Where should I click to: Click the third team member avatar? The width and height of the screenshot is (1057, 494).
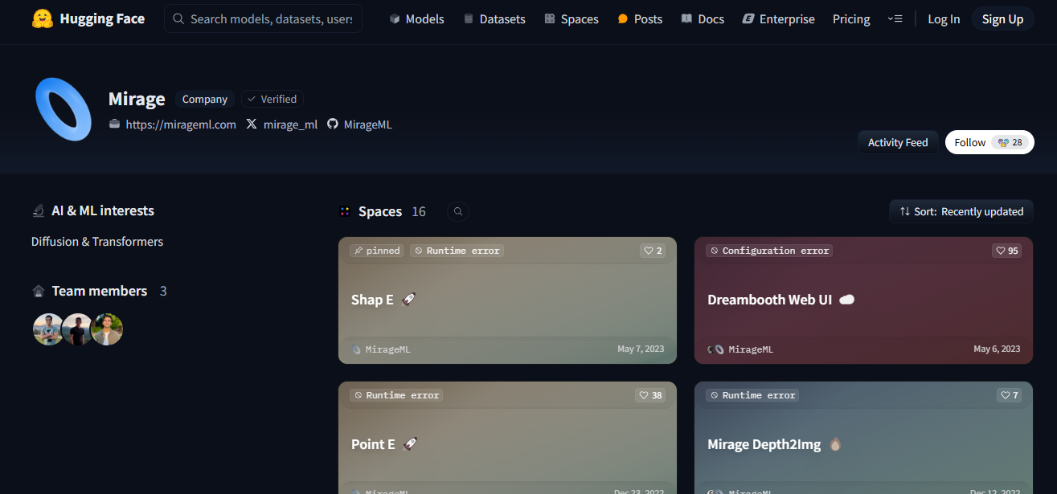pos(107,329)
